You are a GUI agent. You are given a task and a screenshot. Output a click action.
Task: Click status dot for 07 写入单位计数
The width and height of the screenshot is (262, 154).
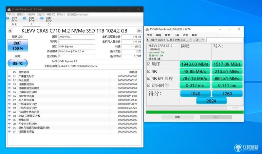pyautogui.click(x=9, y=100)
